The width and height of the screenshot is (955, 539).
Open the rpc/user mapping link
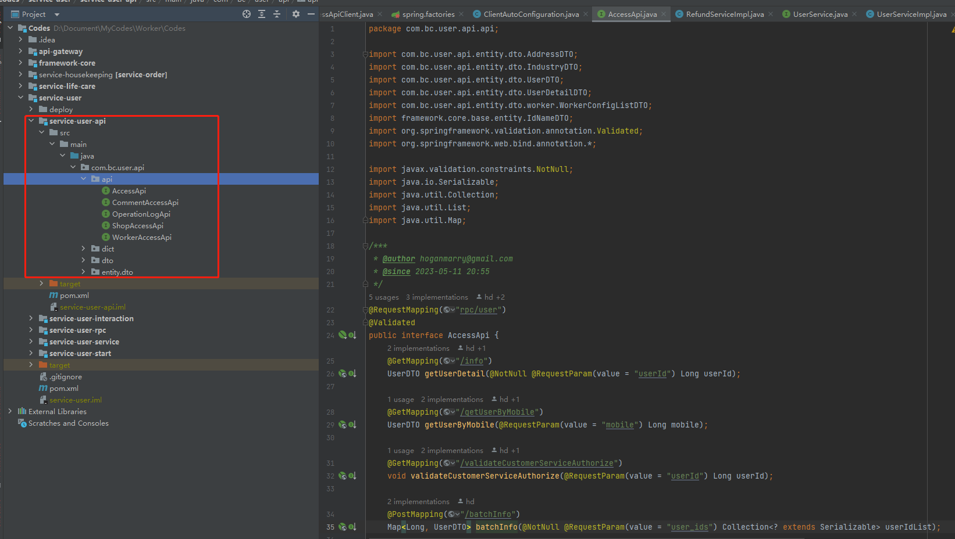click(x=479, y=310)
